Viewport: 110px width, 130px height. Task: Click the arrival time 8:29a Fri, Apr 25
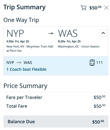point(69,41)
